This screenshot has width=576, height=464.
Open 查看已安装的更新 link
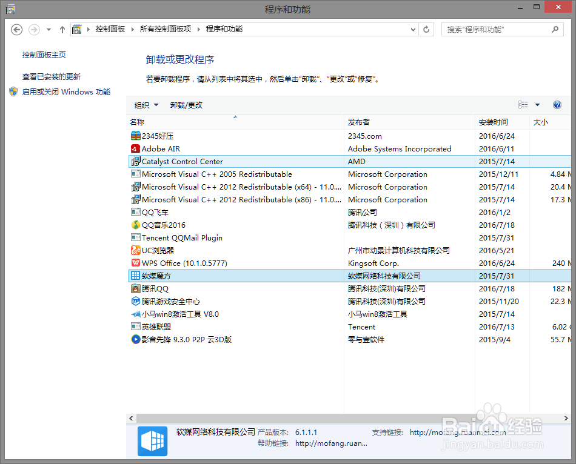coord(51,77)
